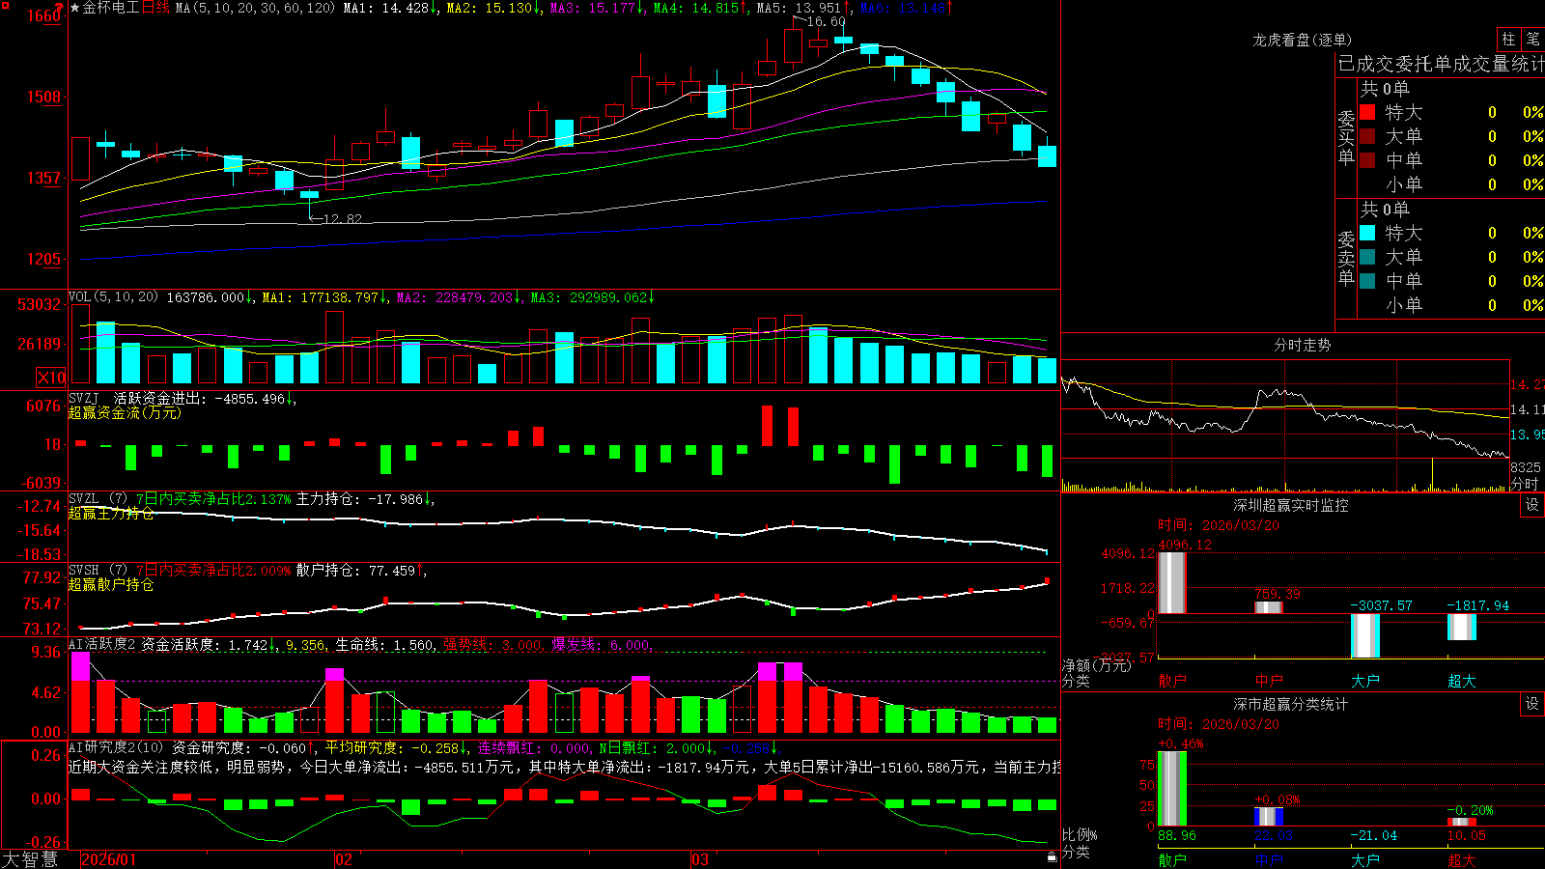This screenshot has height=869, width=1545.
Task: Click the MA(5,10,20,30,60,120) indicator parameters
Action: [255, 8]
